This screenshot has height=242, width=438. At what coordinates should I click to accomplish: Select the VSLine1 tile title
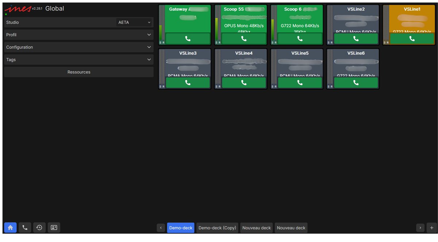pos(412,9)
